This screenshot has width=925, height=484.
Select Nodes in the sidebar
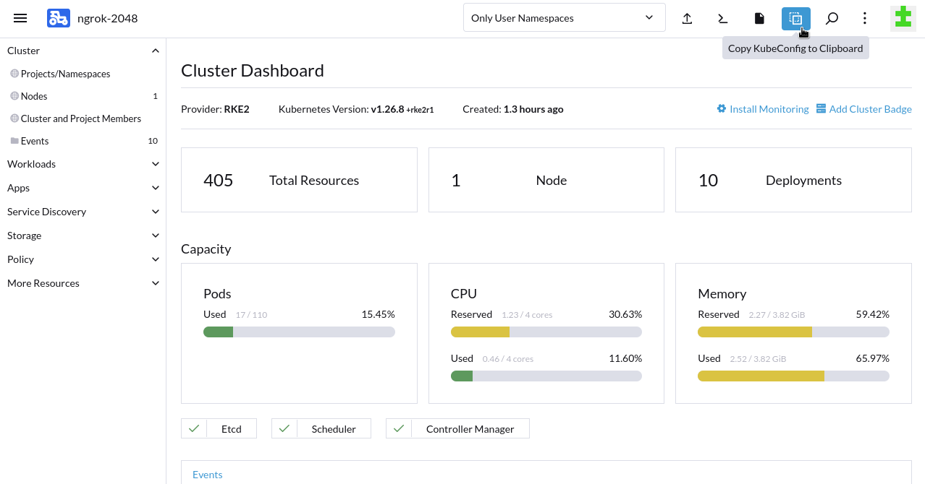[x=33, y=96]
